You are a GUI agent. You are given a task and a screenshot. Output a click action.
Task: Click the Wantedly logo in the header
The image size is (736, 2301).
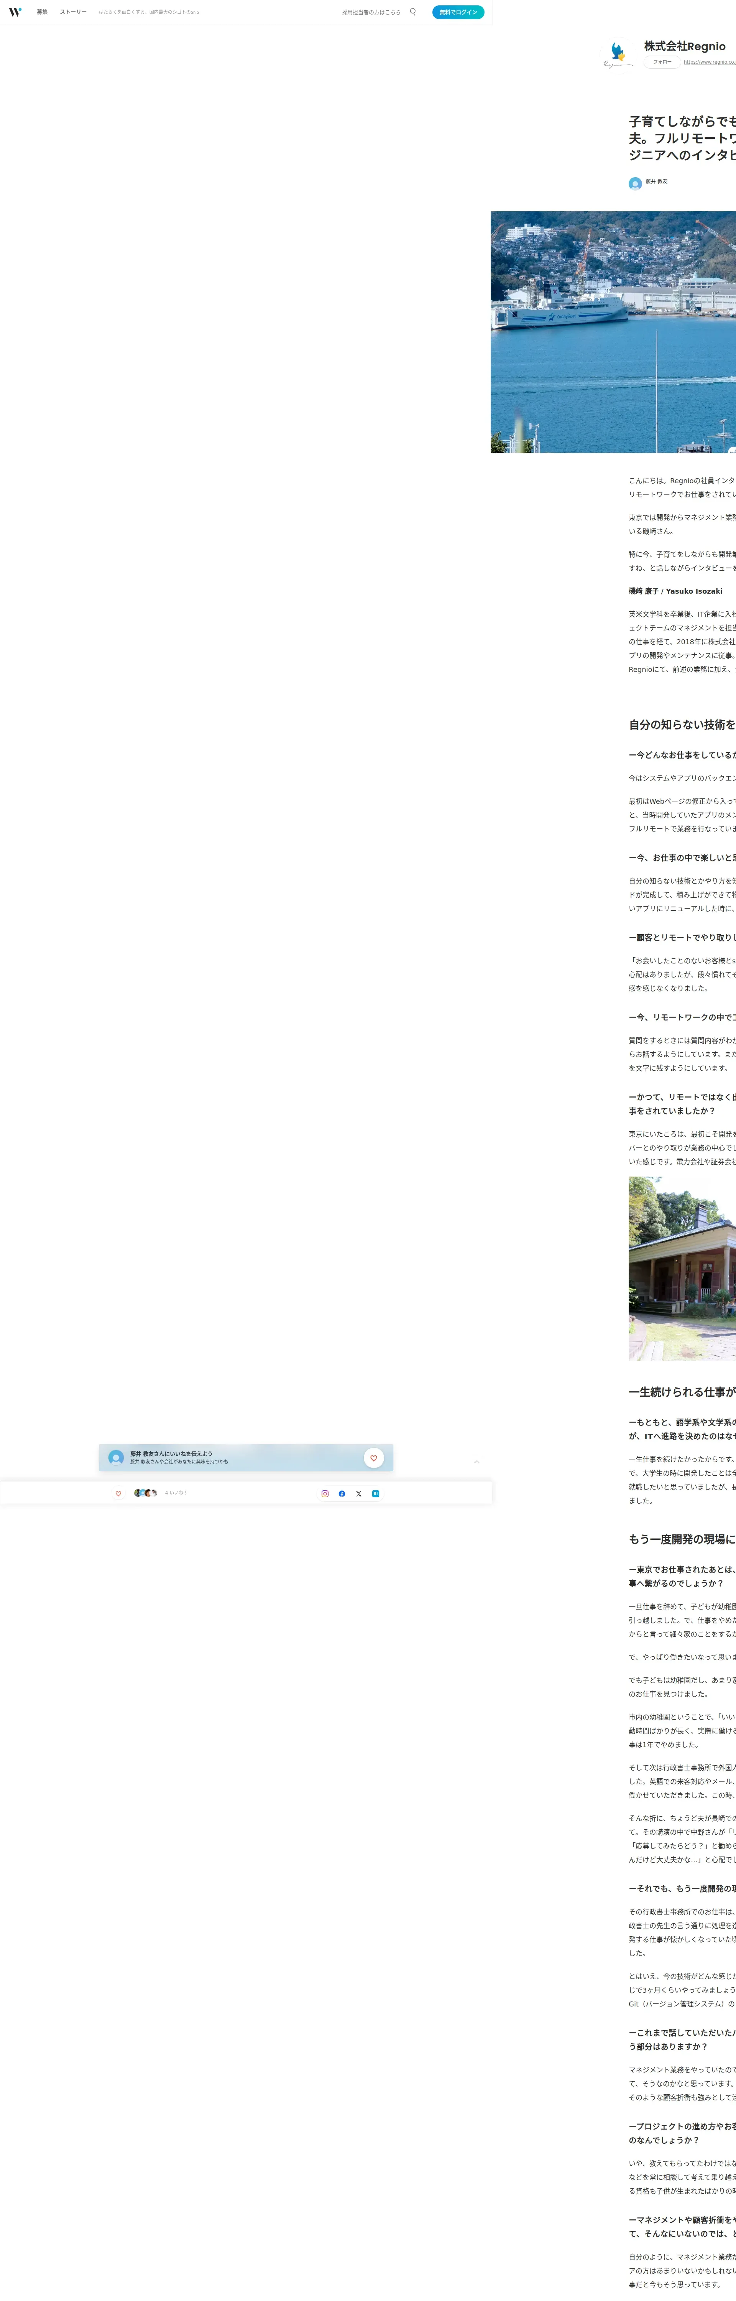pos(15,13)
